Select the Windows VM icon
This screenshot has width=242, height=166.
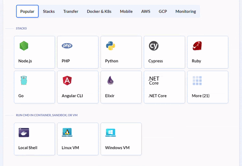[110, 133]
